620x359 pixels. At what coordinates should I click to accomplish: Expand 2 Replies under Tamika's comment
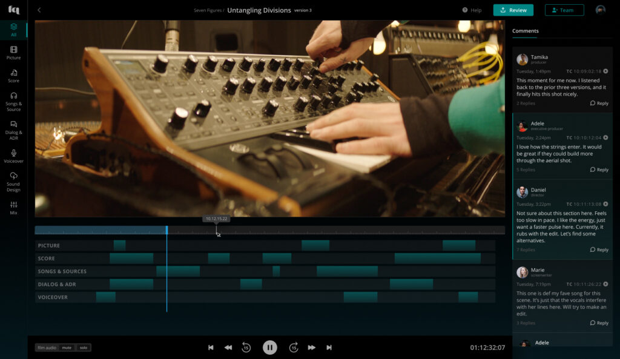click(526, 104)
